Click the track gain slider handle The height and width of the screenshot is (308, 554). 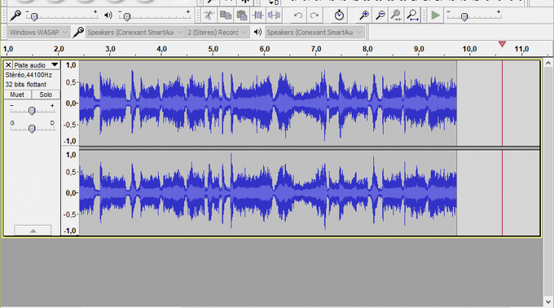pyautogui.click(x=32, y=111)
